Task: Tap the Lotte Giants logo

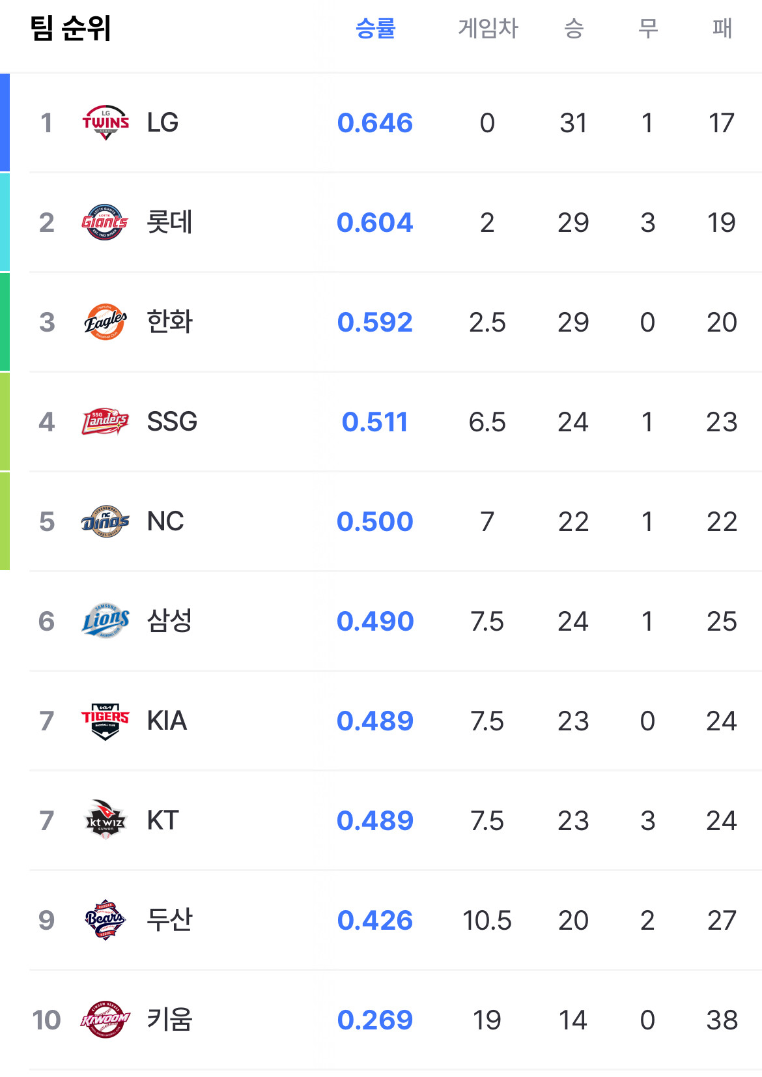Action: (x=105, y=222)
